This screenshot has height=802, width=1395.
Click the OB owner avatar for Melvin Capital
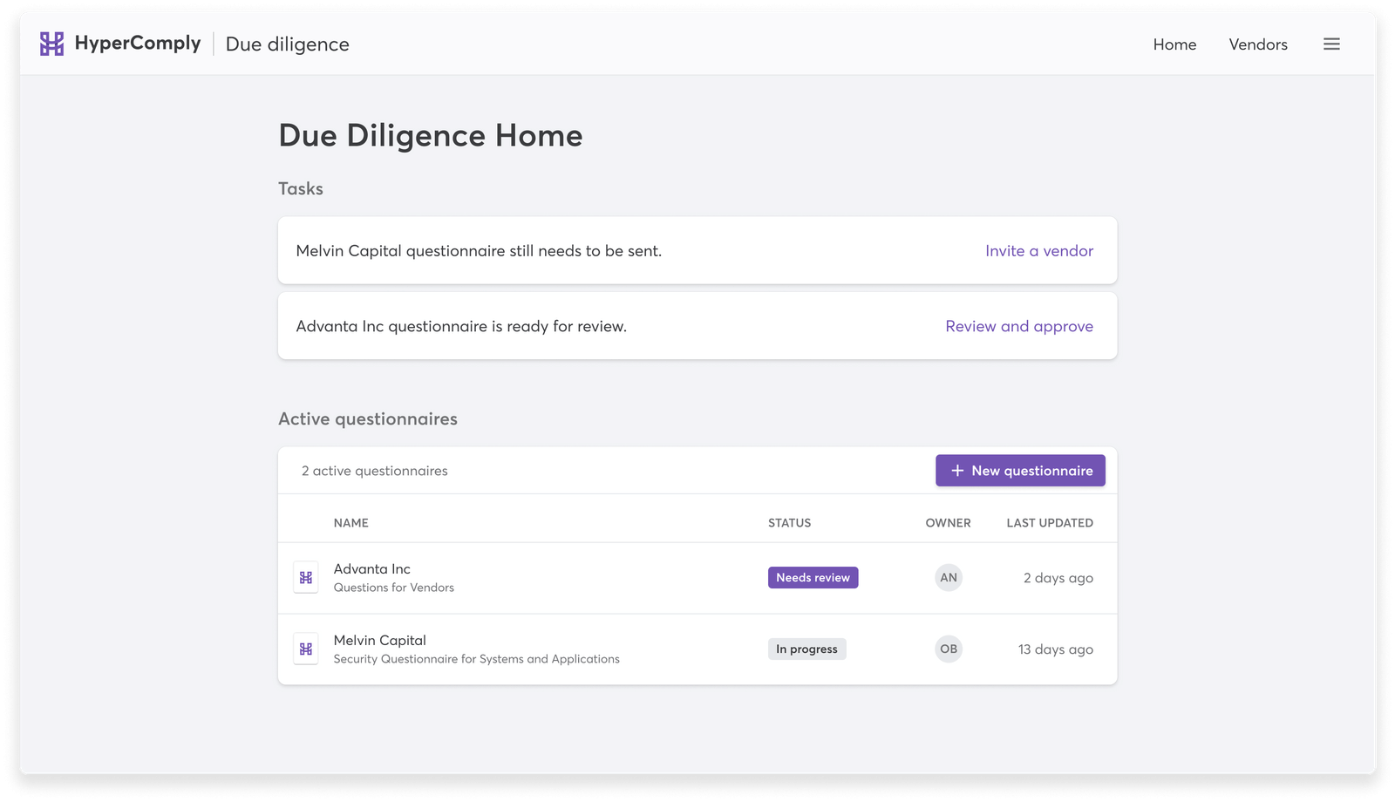[949, 649]
